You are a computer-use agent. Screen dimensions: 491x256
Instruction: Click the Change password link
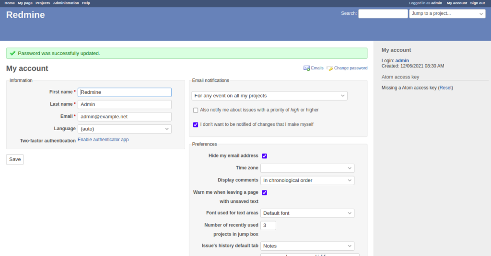point(351,68)
